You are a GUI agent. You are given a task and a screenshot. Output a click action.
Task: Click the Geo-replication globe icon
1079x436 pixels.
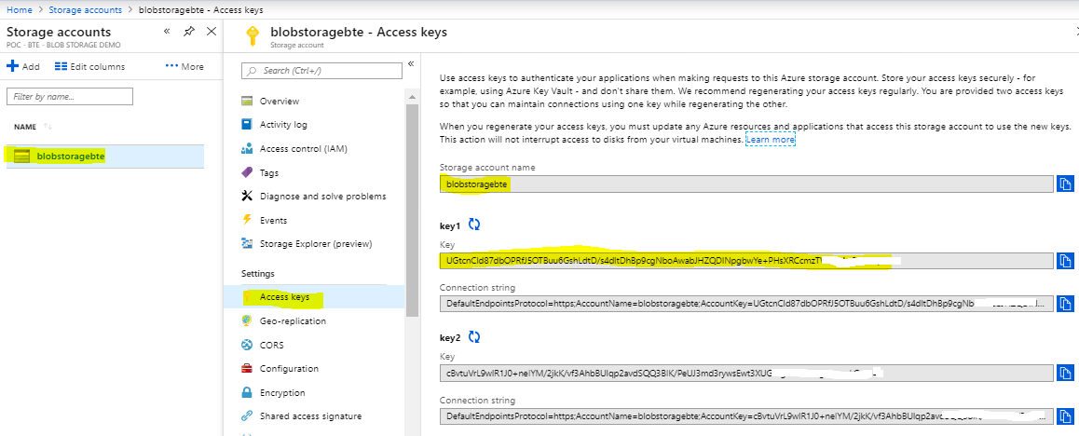(x=247, y=321)
